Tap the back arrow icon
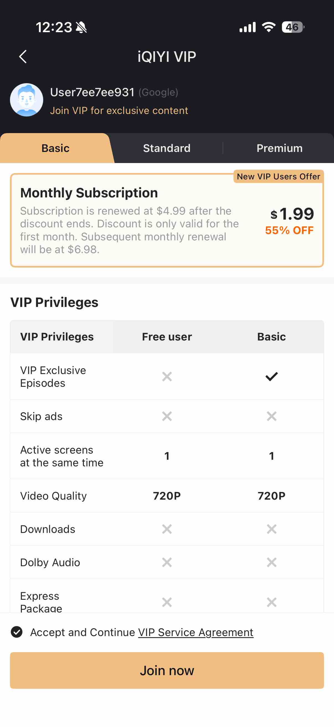The image size is (334, 727). 23,57
